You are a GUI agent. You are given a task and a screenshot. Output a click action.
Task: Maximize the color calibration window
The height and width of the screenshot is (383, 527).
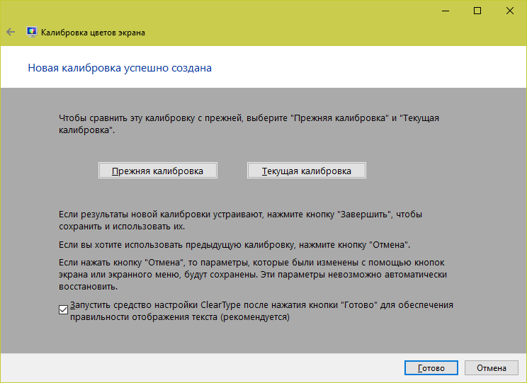(x=477, y=11)
